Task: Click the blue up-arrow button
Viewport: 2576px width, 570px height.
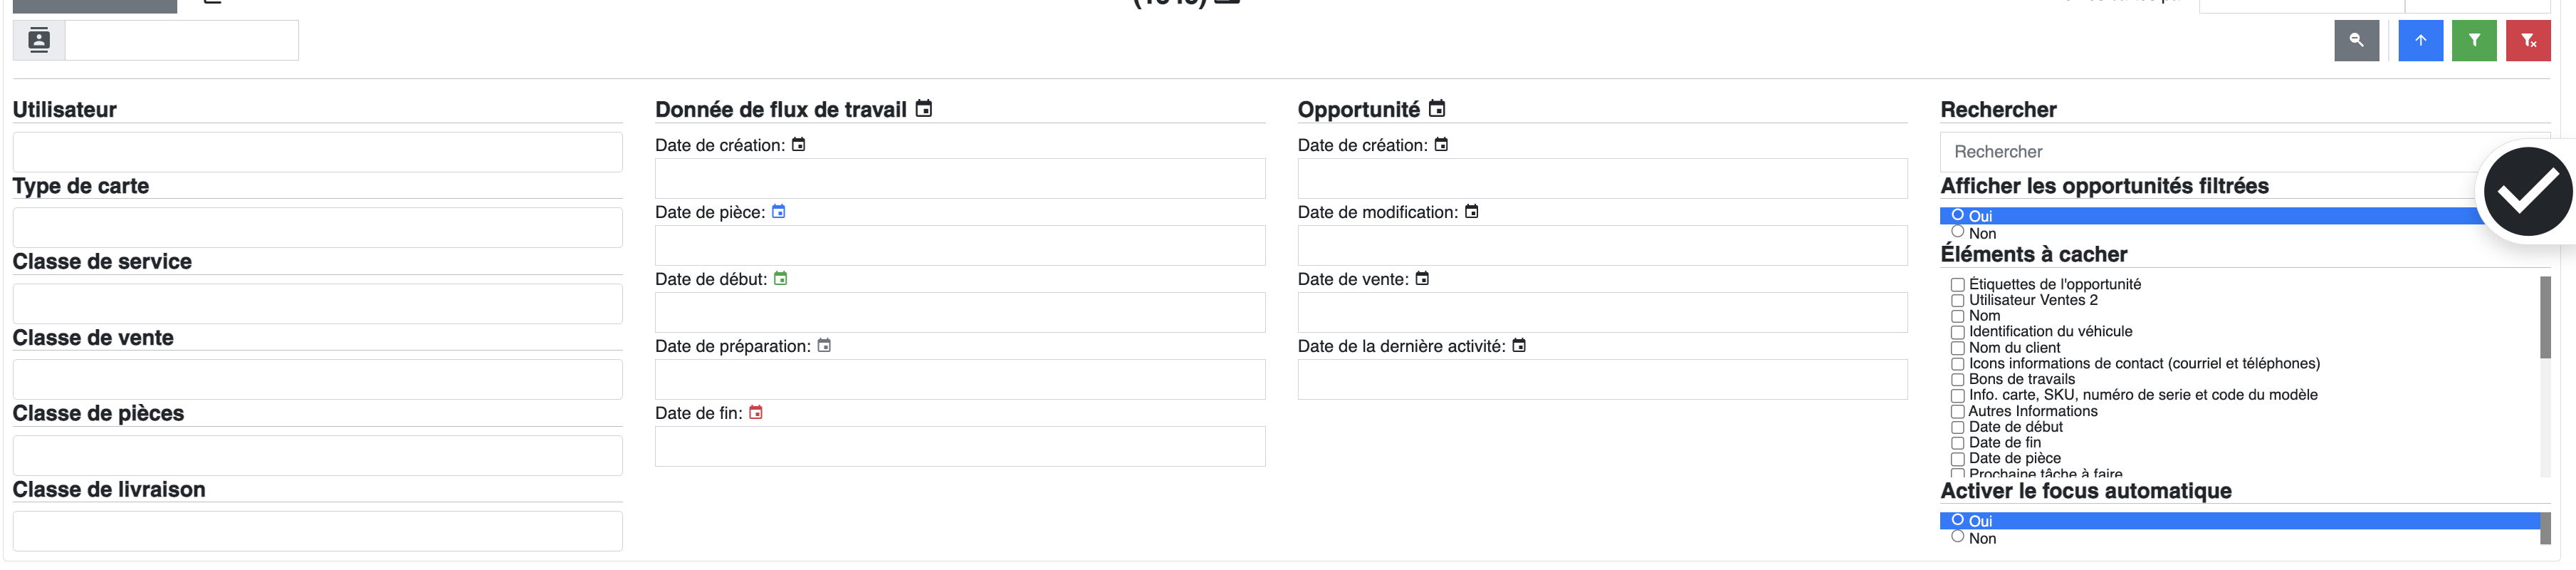Action: 2420,41
